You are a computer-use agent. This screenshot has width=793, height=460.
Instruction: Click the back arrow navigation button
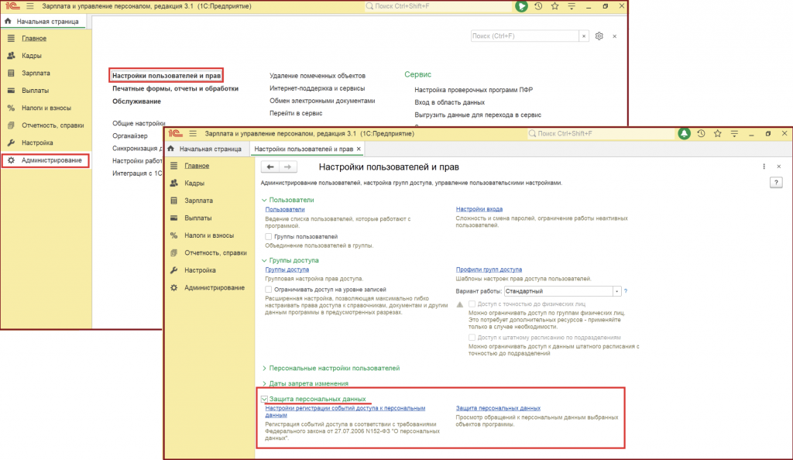270,166
